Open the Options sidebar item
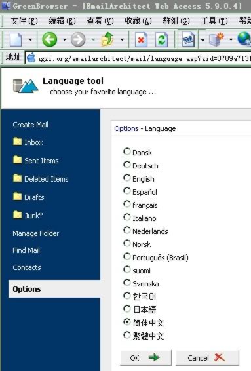251x371 pixels. click(x=54, y=289)
